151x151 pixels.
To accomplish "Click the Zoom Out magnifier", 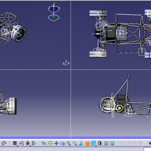I will [75, 143].
